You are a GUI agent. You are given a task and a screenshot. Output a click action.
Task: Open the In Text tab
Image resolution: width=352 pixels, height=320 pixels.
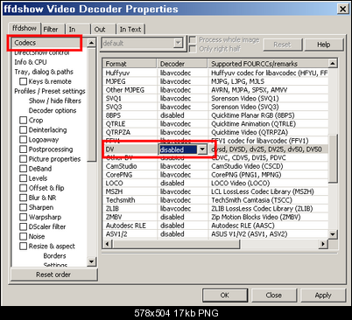pos(130,30)
